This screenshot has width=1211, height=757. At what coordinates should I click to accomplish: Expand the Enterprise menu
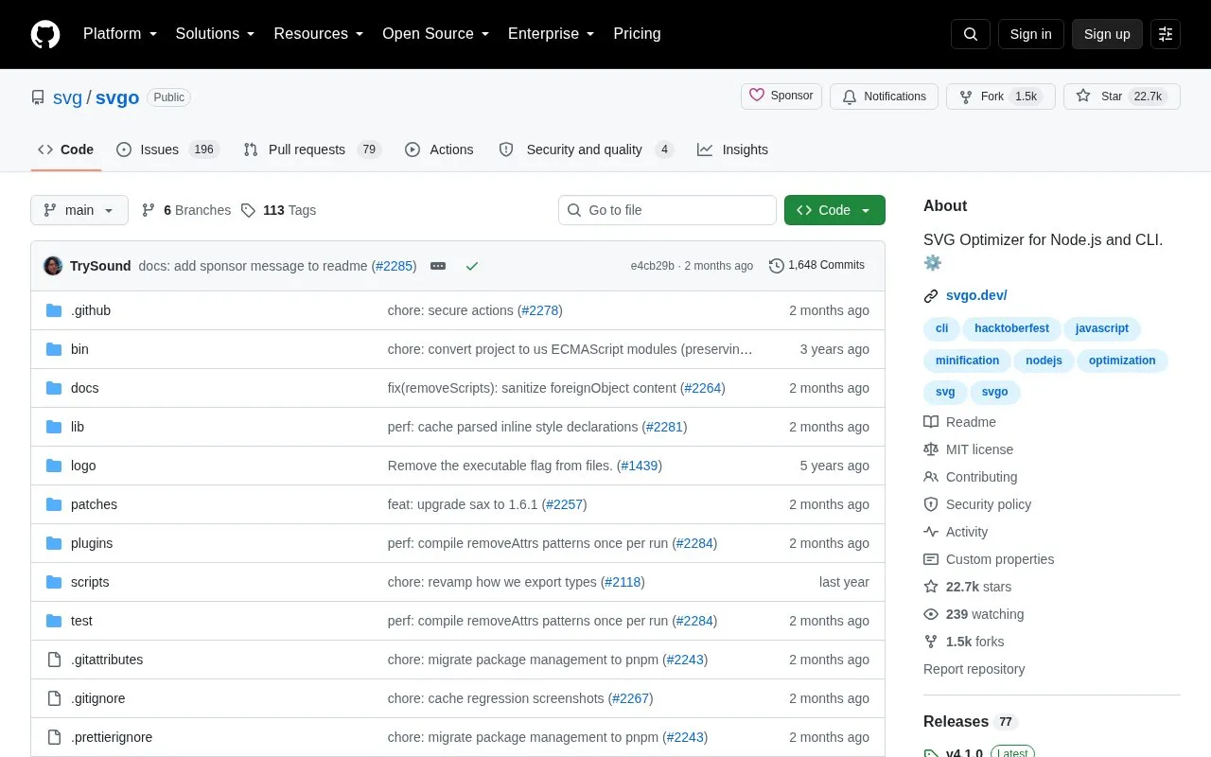click(x=551, y=34)
